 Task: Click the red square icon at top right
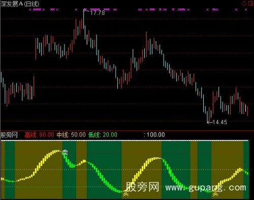point(250,4)
